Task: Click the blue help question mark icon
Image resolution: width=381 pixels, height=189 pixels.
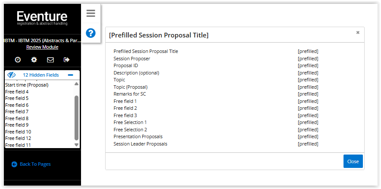Action: pyautogui.click(x=91, y=33)
